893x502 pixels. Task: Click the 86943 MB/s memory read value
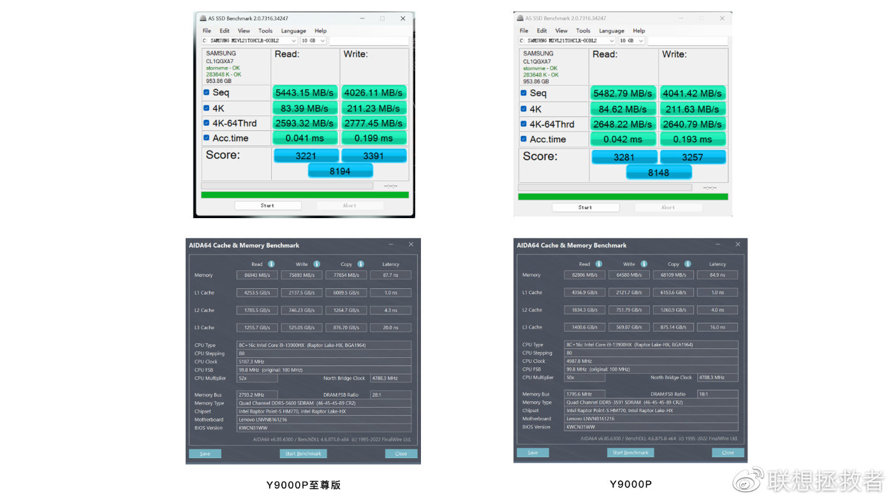tap(257, 275)
